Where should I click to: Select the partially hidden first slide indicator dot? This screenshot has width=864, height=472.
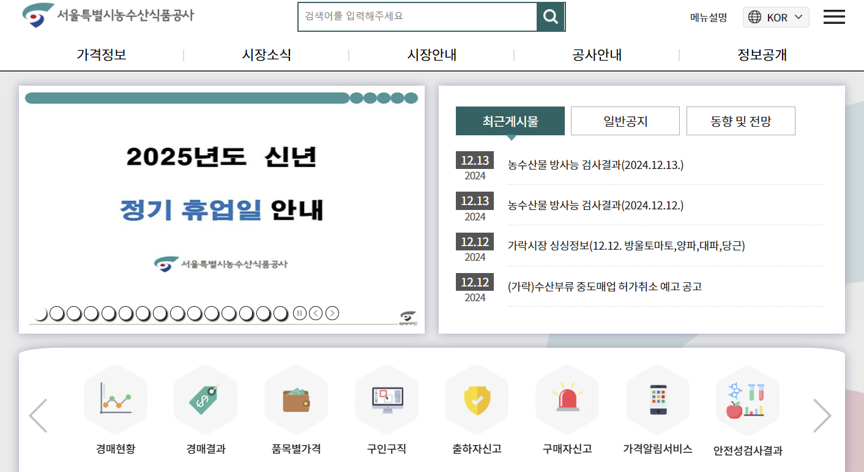click(x=40, y=313)
